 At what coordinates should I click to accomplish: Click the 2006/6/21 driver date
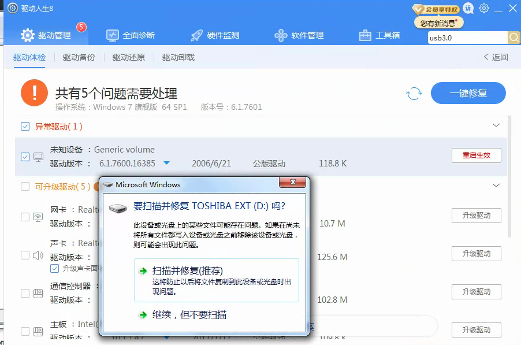(x=211, y=164)
